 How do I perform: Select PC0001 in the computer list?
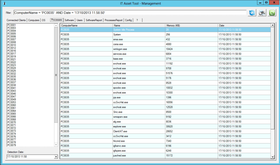tap(12, 25)
